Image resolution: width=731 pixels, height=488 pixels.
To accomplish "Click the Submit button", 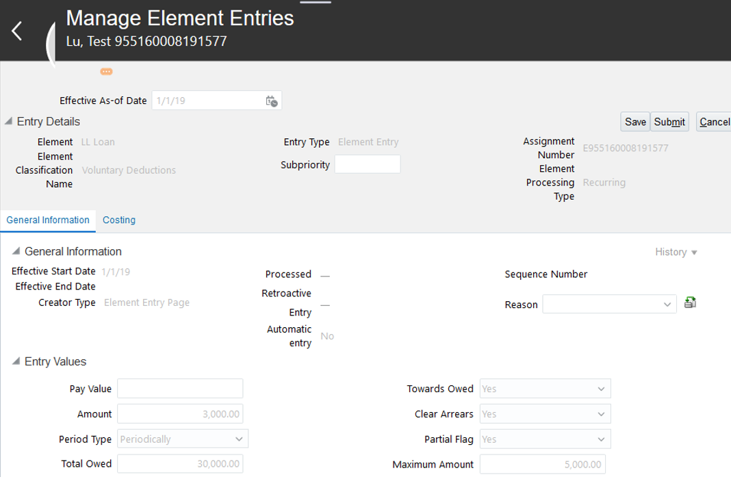I will (x=669, y=122).
